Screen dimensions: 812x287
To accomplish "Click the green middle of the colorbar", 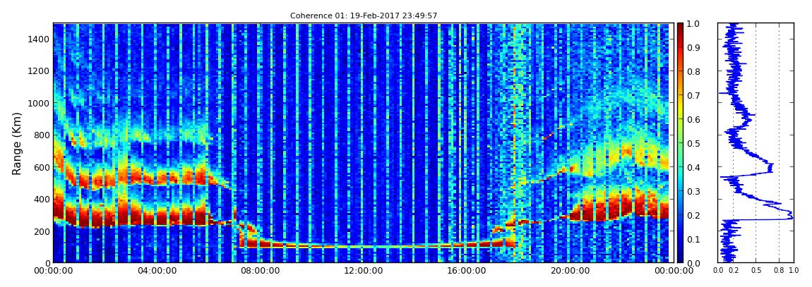I will (681, 142).
